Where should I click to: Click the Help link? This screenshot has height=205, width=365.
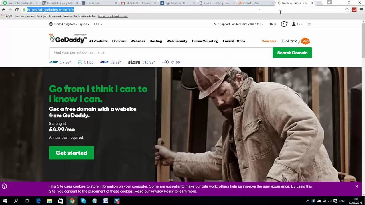(273, 24)
